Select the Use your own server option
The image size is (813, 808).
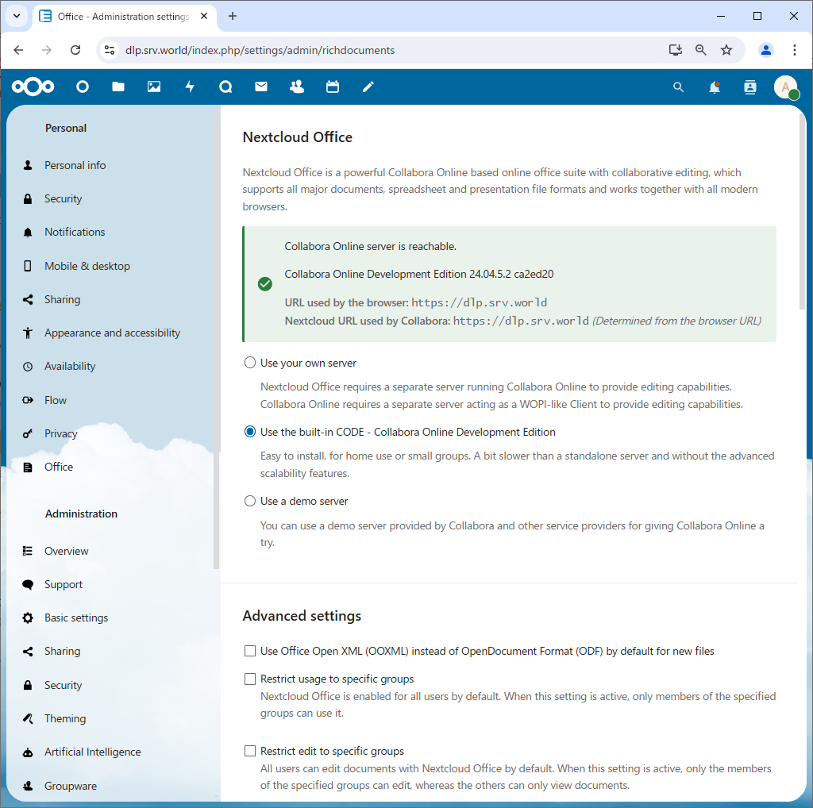pos(250,363)
